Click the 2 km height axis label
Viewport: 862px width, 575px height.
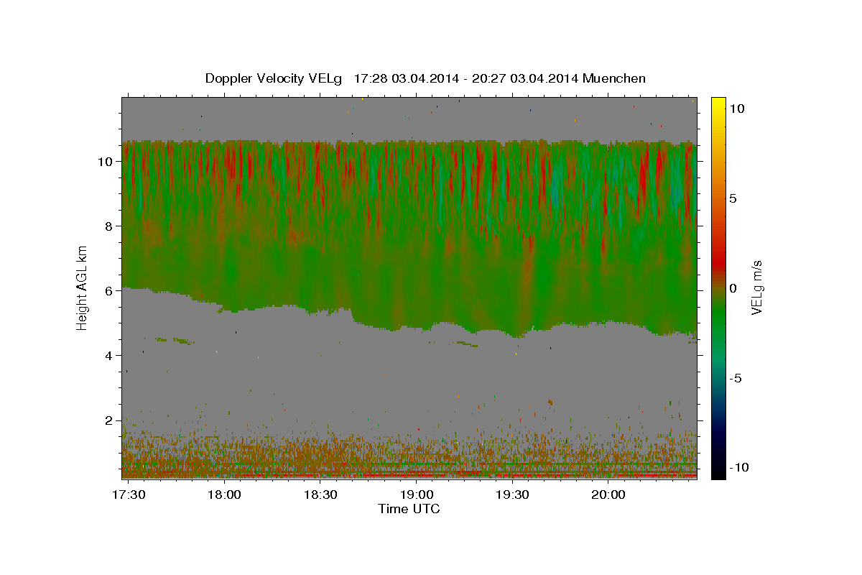click(x=107, y=420)
